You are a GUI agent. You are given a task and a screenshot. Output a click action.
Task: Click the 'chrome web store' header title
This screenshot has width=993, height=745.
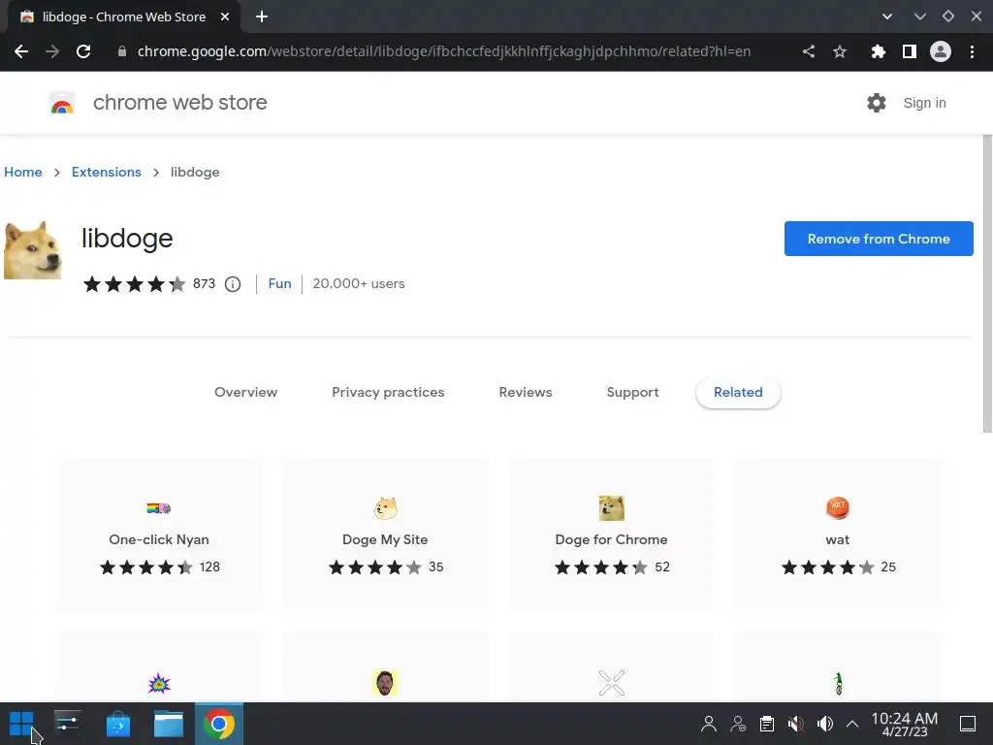179,103
